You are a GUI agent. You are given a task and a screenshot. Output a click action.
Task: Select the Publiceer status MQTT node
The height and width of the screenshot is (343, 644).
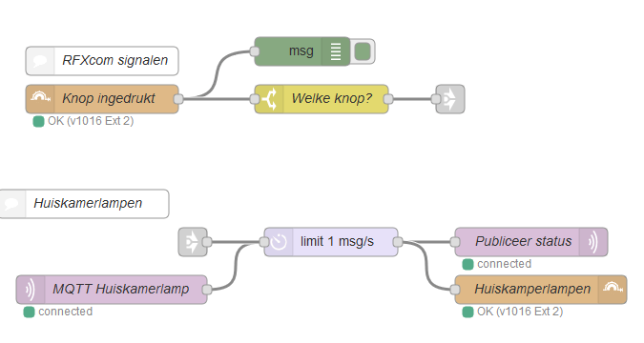tap(531, 242)
